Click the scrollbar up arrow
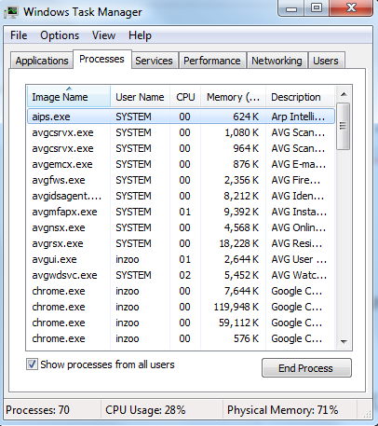 [344, 94]
